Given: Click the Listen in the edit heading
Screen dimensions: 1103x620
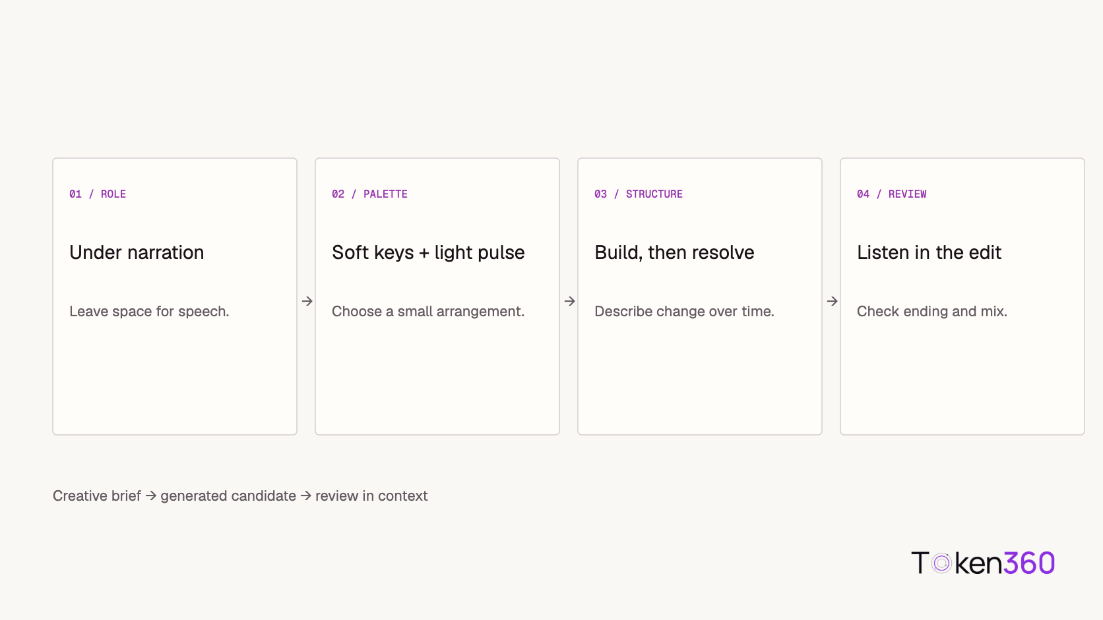Looking at the screenshot, I should (929, 252).
